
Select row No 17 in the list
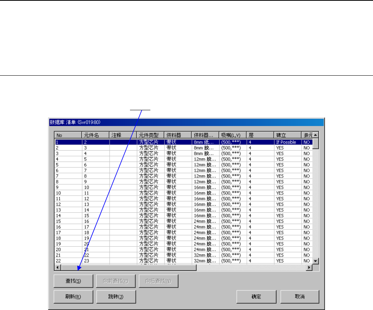183,232
